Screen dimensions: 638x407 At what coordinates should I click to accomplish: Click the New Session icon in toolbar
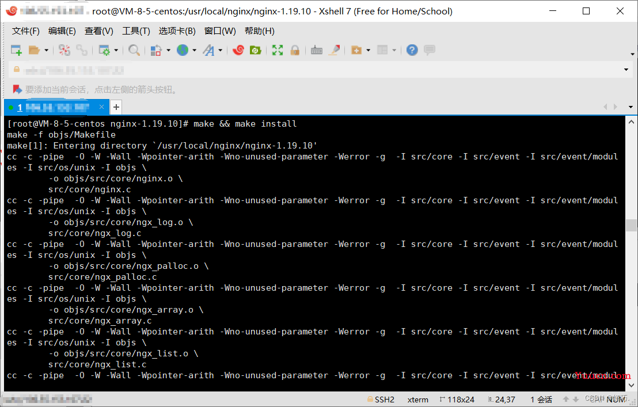16,51
